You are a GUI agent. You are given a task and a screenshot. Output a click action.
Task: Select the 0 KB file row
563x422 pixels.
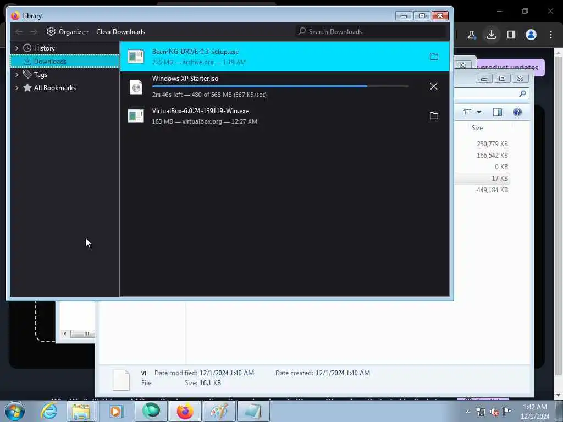click(501, 167)
